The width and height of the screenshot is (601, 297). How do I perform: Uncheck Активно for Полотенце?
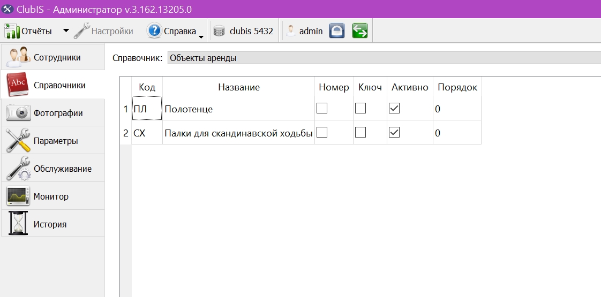(x=394, y=108)
